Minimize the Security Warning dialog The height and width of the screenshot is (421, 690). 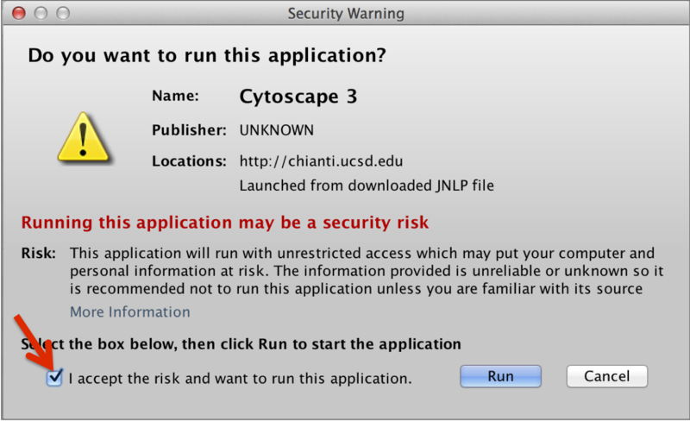[x=41, y=13]
